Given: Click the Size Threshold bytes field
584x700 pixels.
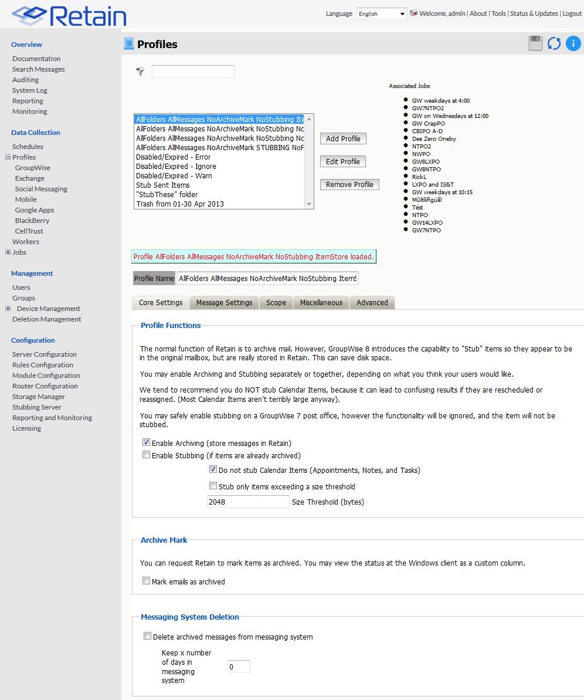Looking at the screenshot, I should (248, 502).
